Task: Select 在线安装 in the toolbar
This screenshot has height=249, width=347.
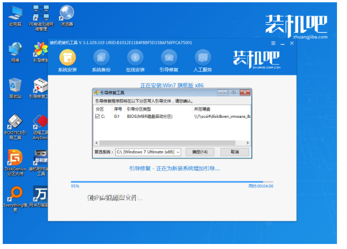Action: tap(135, 61)
